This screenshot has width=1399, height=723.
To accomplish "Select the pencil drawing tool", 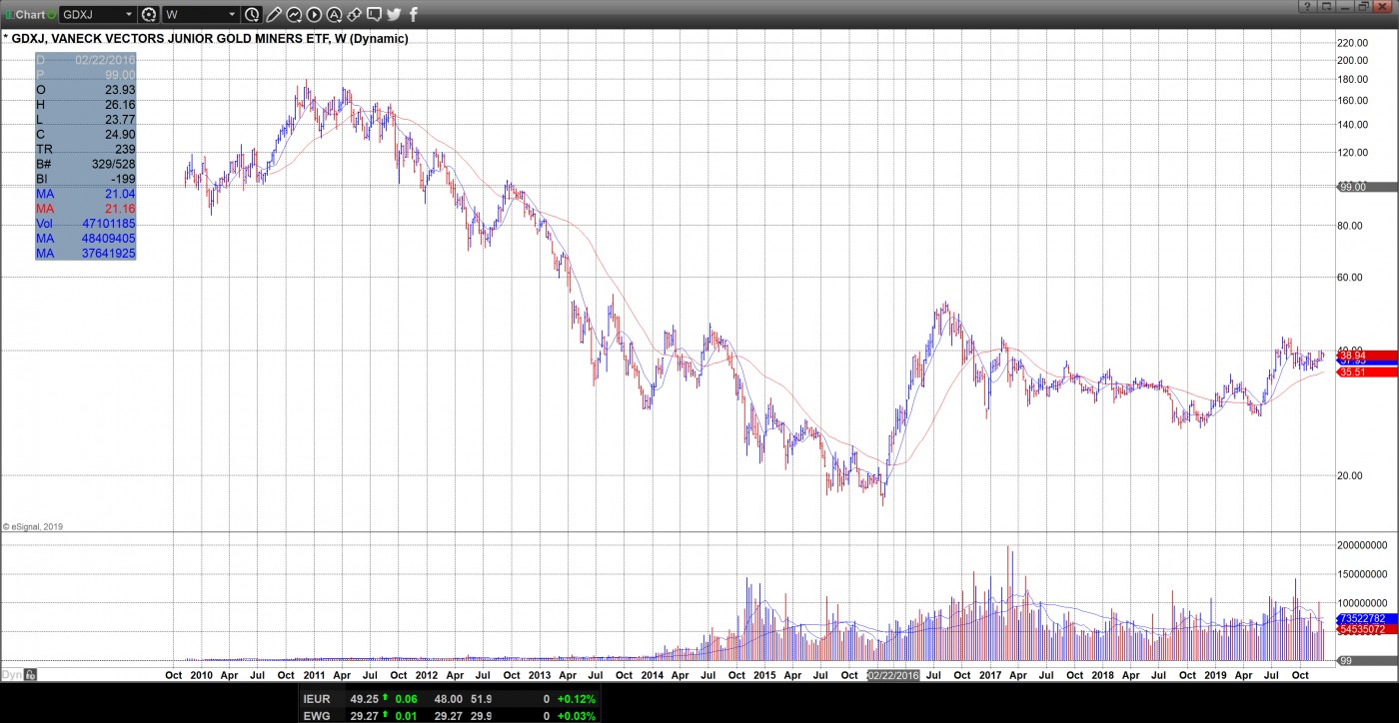I will (x=274, y=15).
